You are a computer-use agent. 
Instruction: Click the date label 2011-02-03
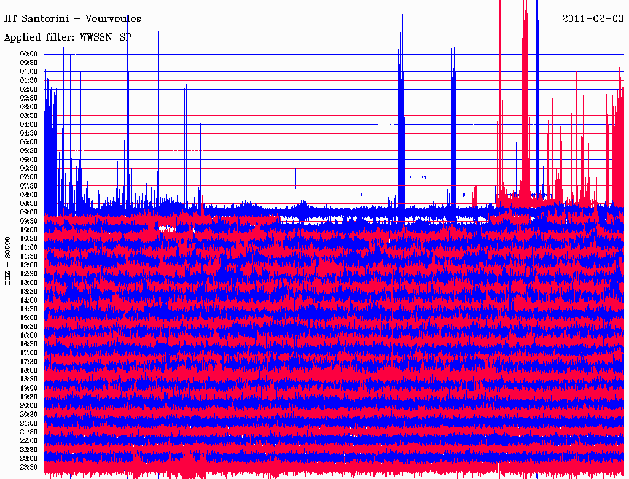pos(593,19)
